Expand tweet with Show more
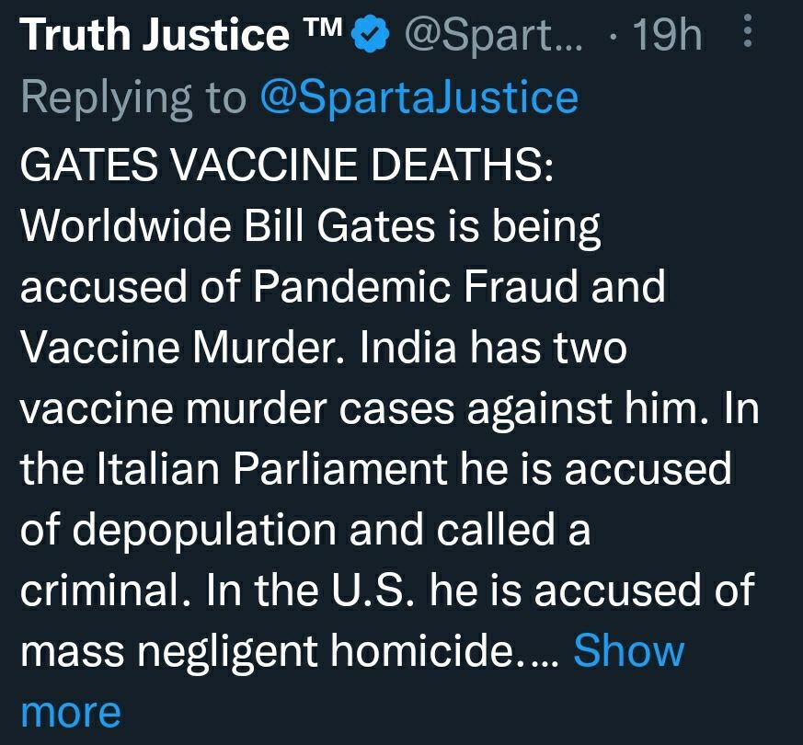This screenshot has width=803, height=745. pos(628,651)
